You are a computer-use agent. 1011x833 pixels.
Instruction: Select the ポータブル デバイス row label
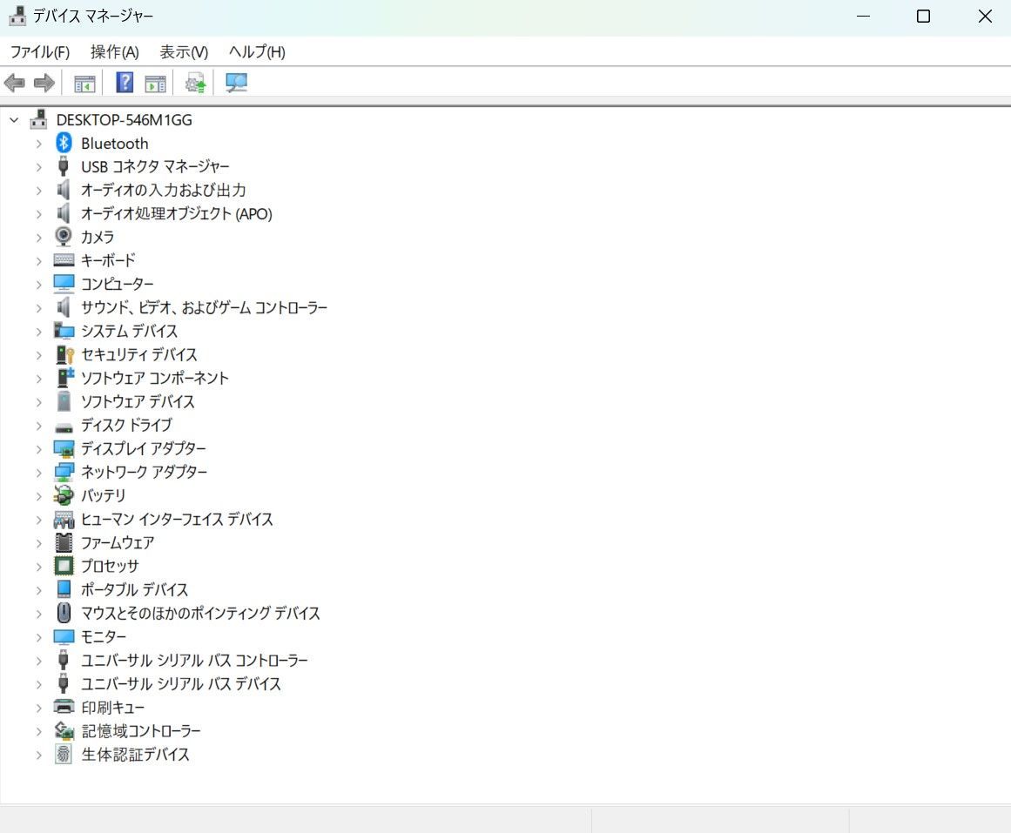(134, 589)
